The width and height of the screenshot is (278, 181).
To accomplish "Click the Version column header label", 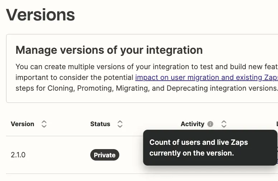I will point(23,124).
